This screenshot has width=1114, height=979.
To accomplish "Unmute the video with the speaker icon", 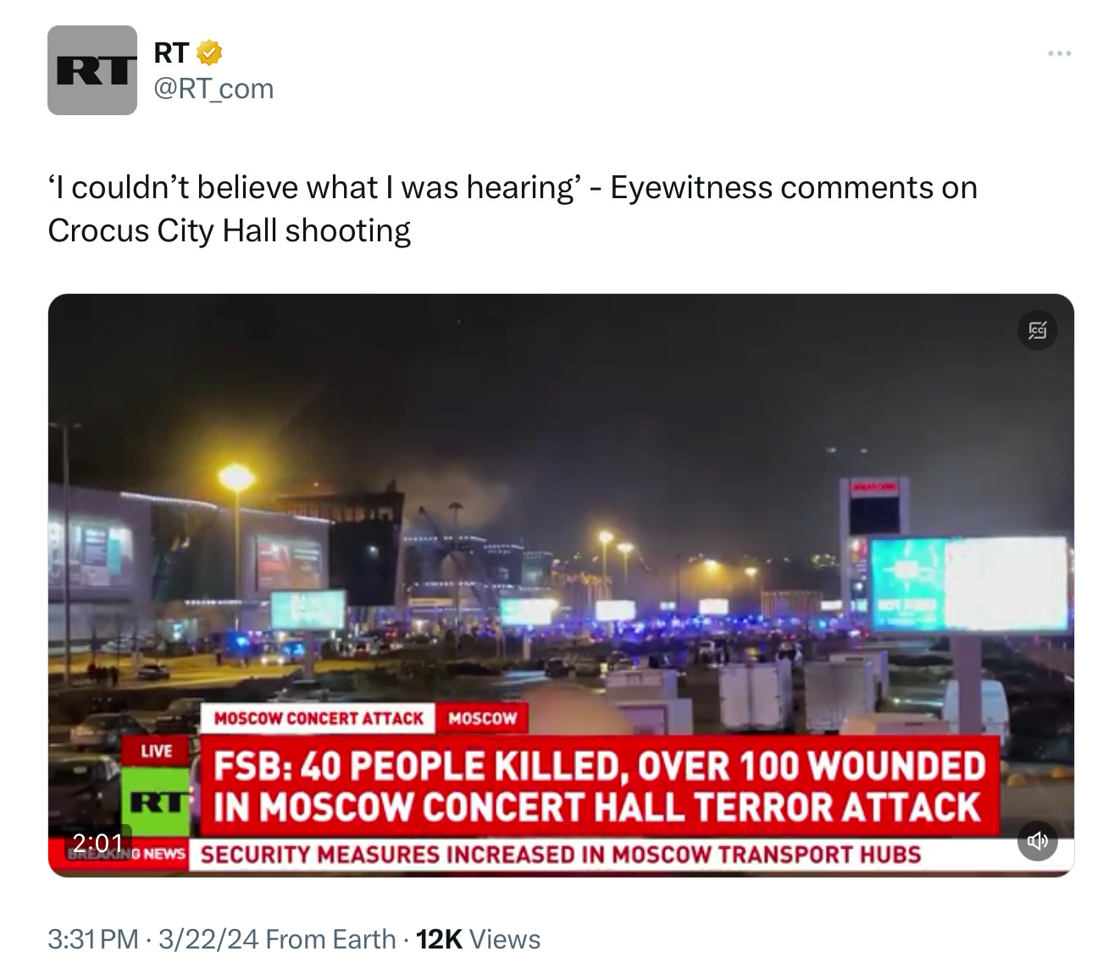I will 1037,840.
